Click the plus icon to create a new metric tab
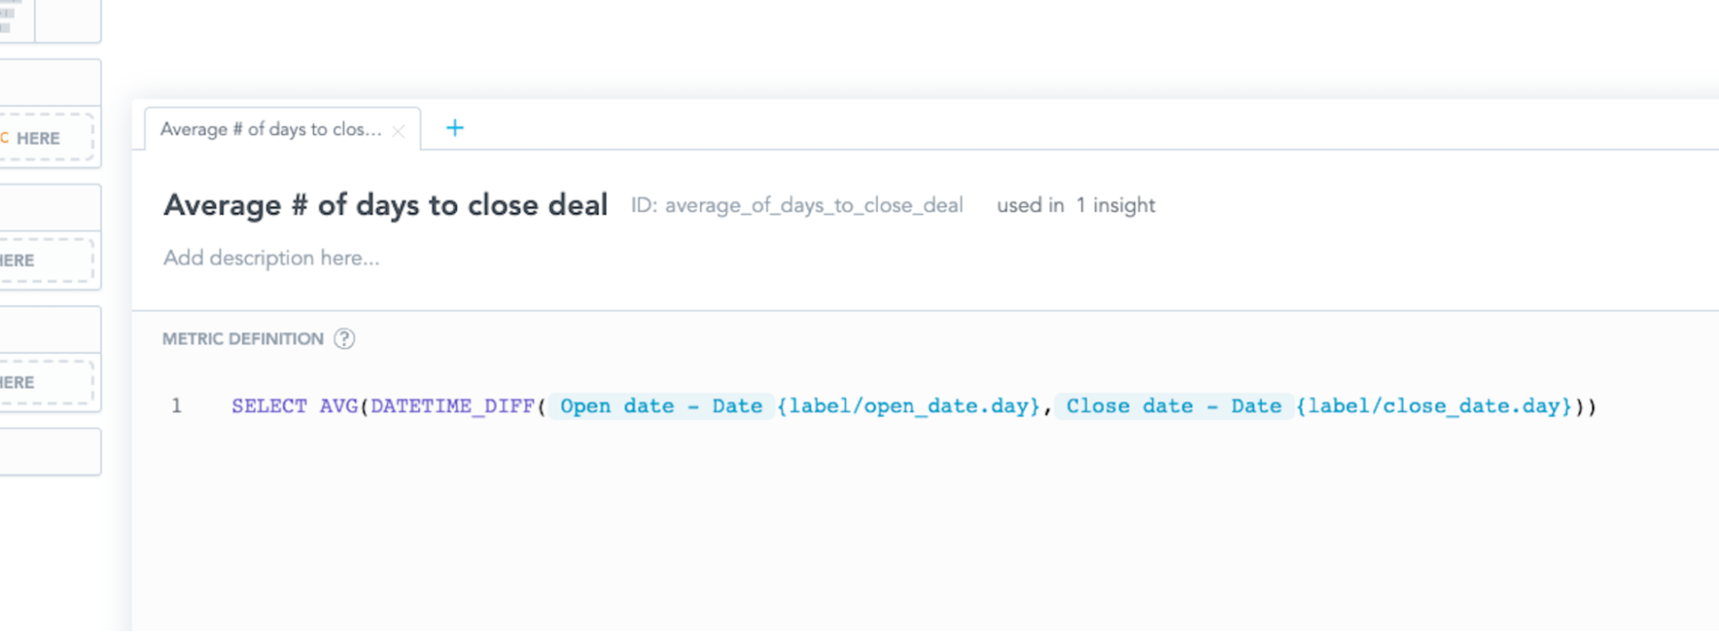The height and width of the screenshot is (632, 1719). 455,127
